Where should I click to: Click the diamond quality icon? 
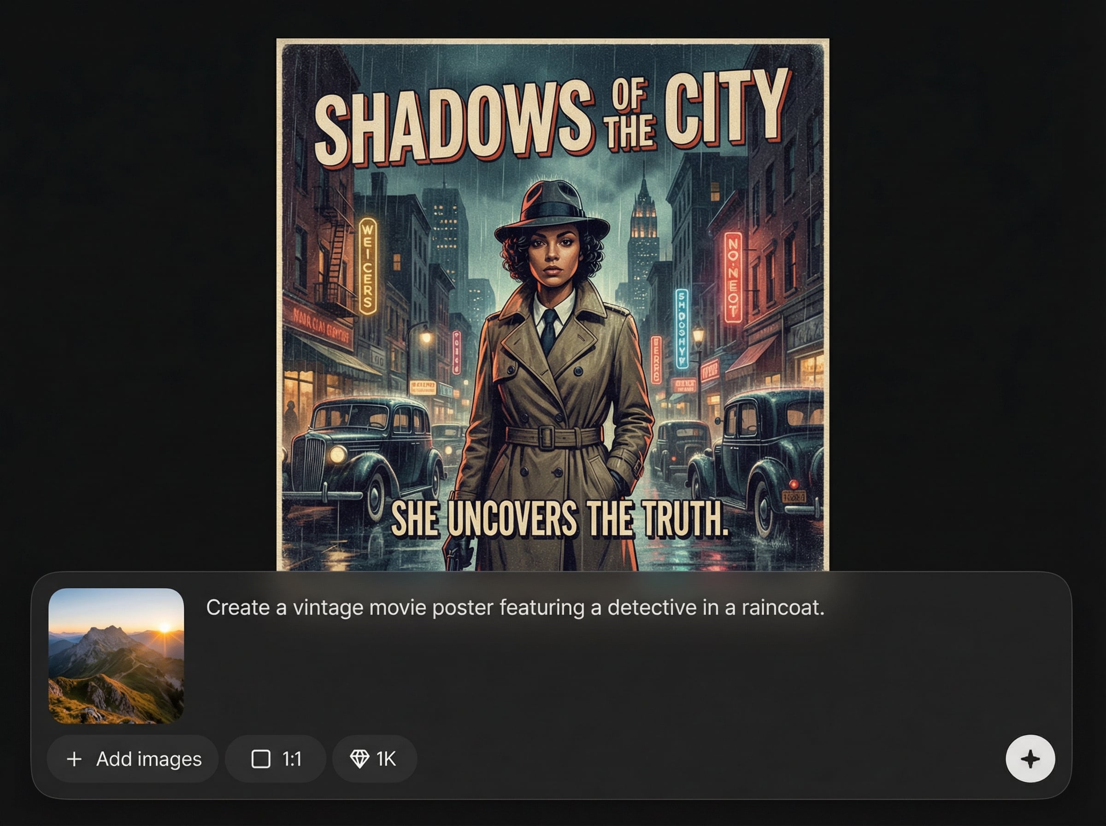point(359,759)
